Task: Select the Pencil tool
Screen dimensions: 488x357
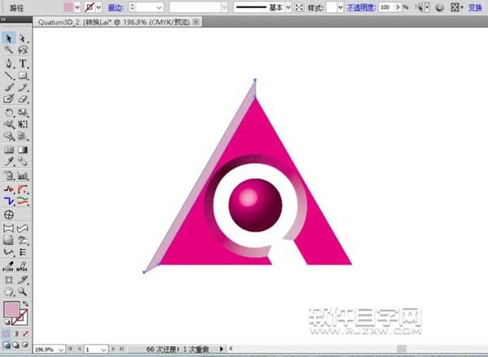Action: 23,88
